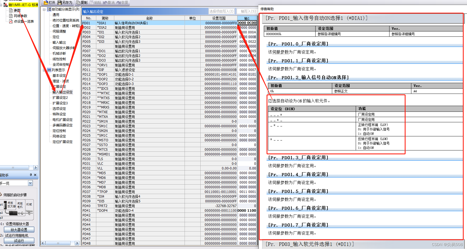Click the 打开 (Open) toolbar icon
This screenshot has width=467, height=249.
(x=46, y=2)
